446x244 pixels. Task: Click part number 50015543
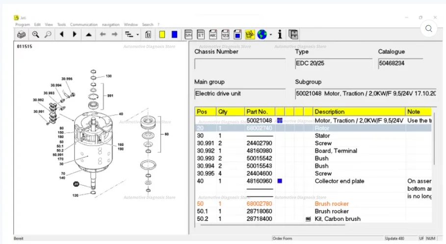tap(259, 166)
